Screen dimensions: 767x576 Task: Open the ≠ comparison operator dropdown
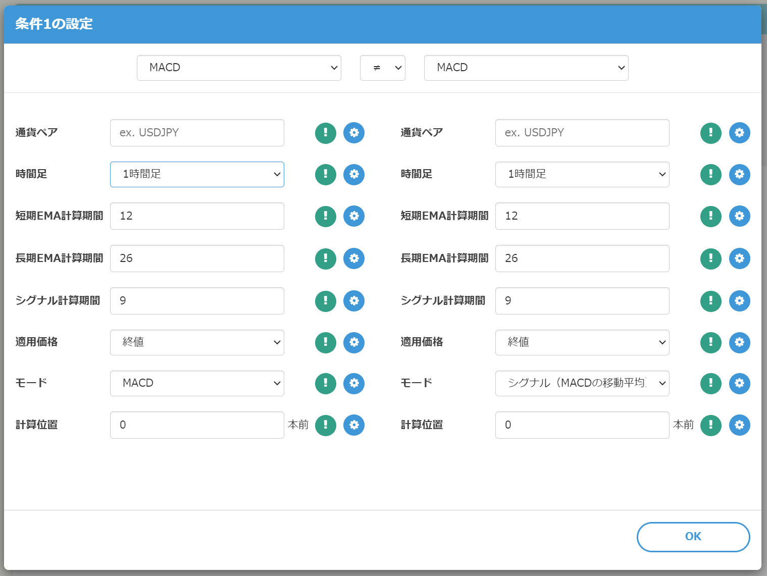382,68
